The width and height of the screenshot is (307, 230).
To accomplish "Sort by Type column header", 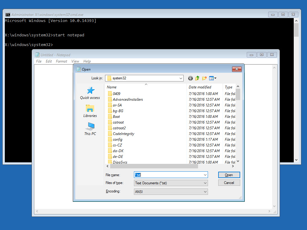I will click(x=229, y=87).
